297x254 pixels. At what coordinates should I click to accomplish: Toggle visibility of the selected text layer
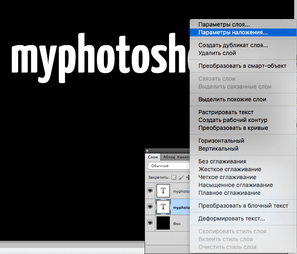point(150,207)
